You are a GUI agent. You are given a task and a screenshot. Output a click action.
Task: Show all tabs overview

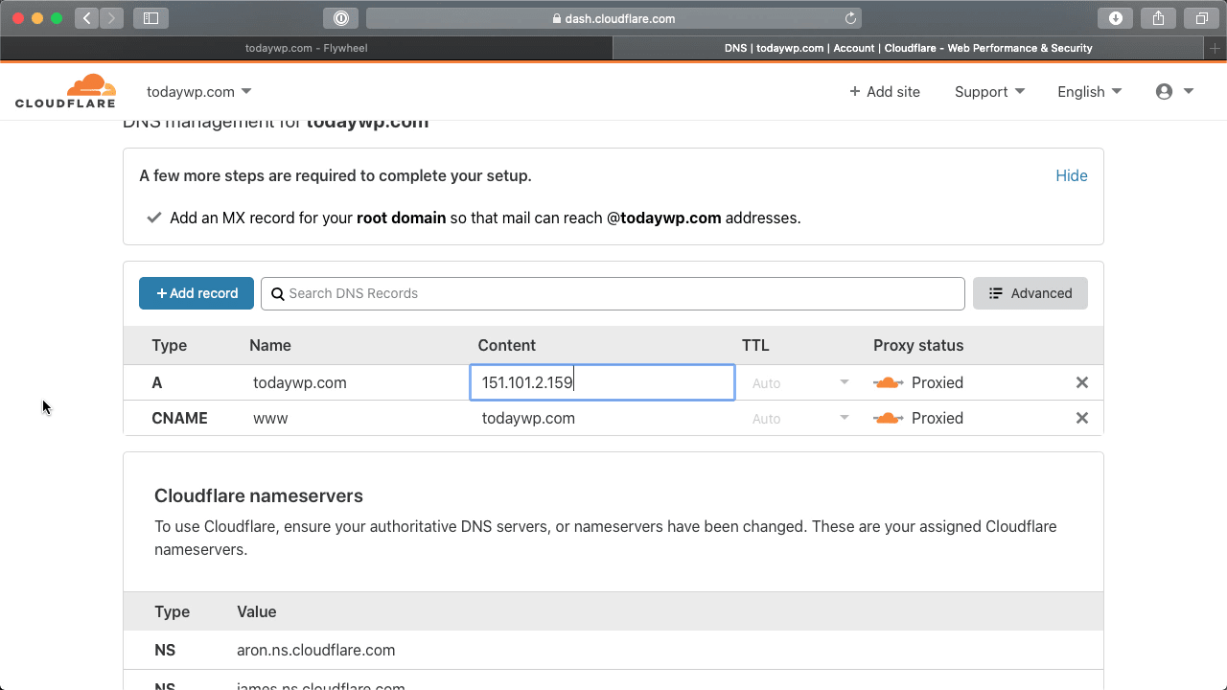click(x=1201, y=18)
